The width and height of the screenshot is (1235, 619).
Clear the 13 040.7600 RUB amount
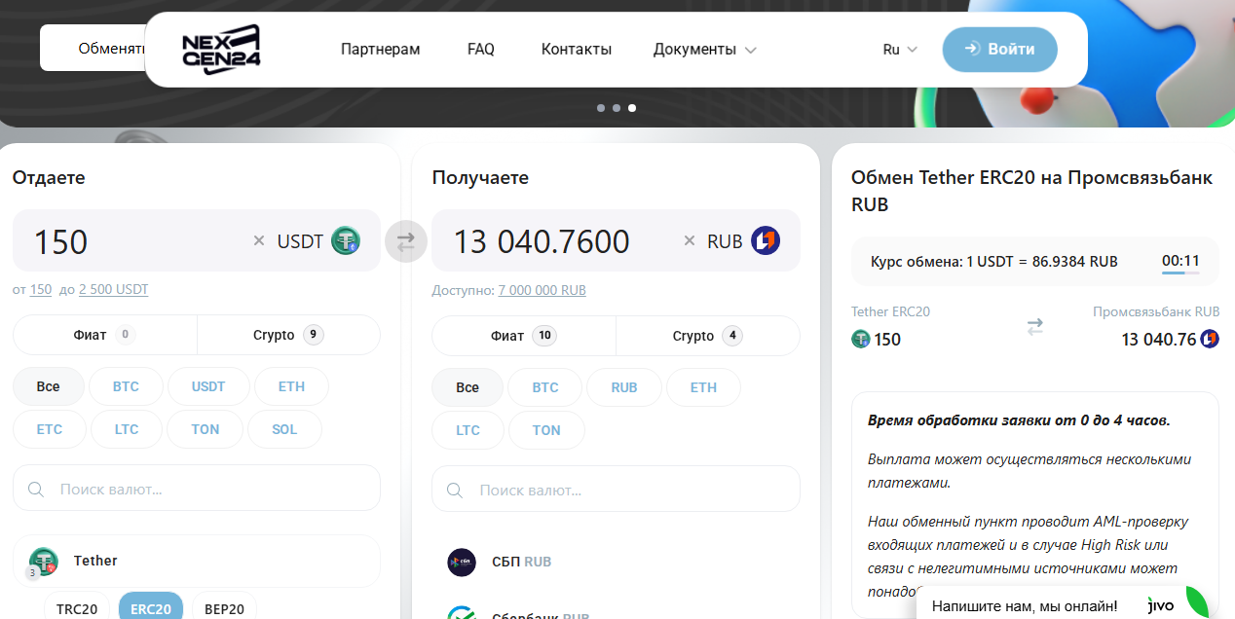point(690,240)
